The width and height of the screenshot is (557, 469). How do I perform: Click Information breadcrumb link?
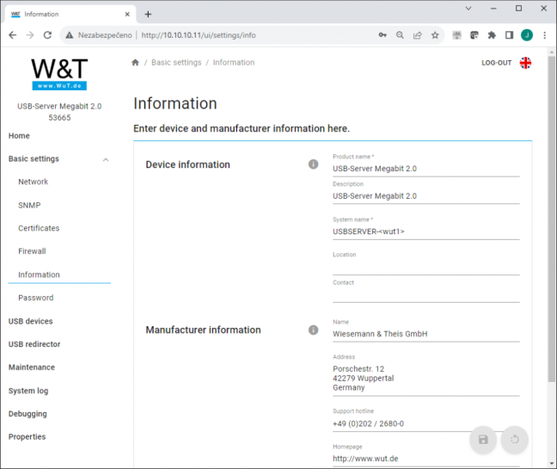pos(234,63)
